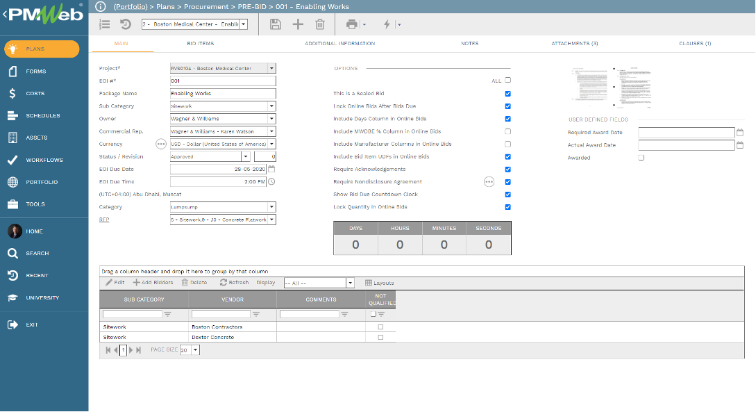
Task: Click the history icon in toolbar
Action: coord(126,24)
